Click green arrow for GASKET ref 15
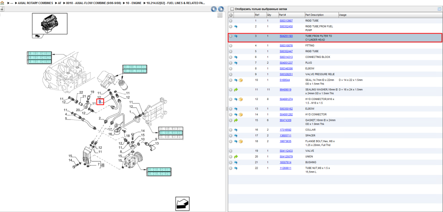Image resolution: width=443 pixels, height=212 pixels. point(236,120)
